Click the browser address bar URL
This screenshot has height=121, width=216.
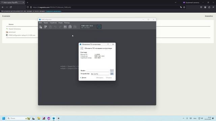(52, 7)
